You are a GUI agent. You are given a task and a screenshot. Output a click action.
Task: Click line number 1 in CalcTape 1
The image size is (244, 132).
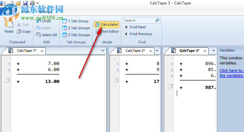click(9, 64)
